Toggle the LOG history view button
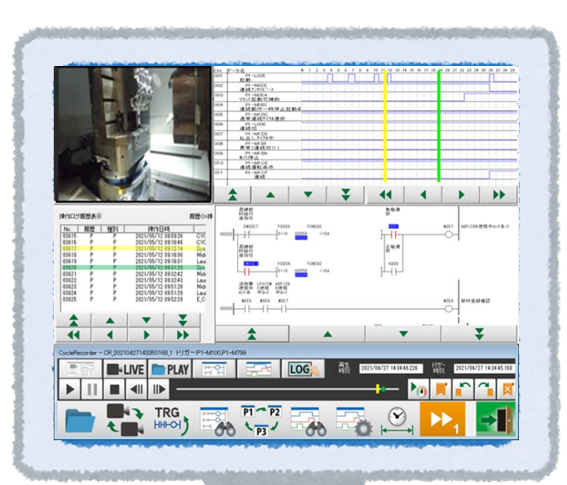 [x=303, y=368]
